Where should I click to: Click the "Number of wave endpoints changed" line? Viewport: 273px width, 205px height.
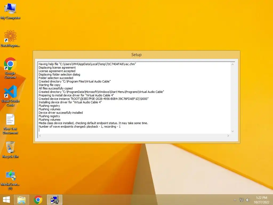79,127
